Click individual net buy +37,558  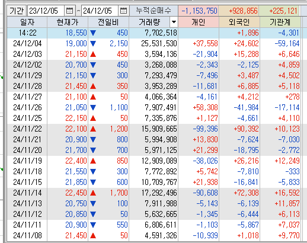point(205,43)
